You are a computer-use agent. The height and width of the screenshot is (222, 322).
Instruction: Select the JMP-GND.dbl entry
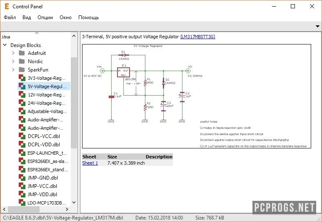click(43, 178)
